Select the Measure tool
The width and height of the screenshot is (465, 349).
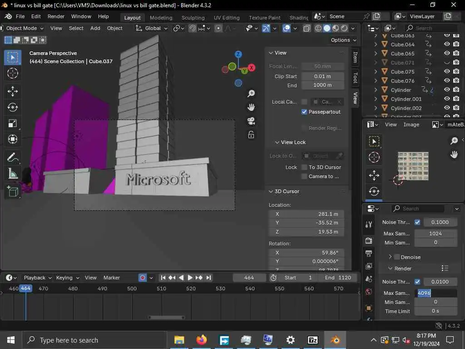(x=12, y=174)
